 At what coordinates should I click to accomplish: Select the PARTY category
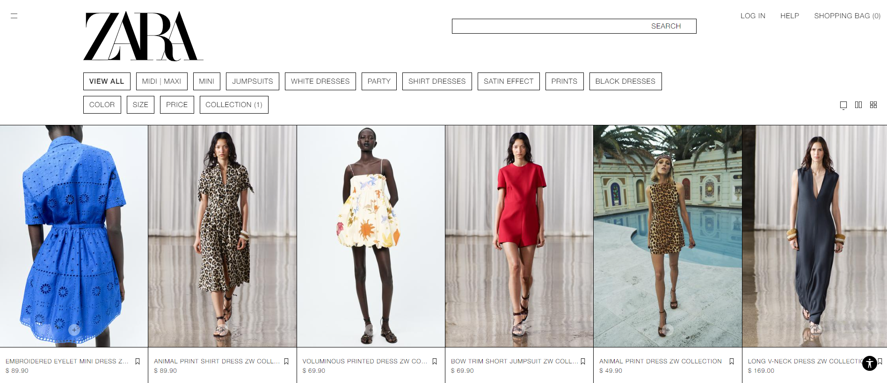(x=379, y=81)
